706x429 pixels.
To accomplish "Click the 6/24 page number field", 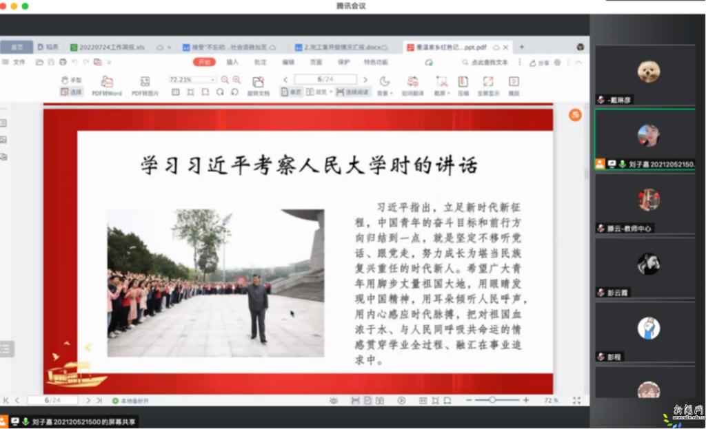I will 325,80.
